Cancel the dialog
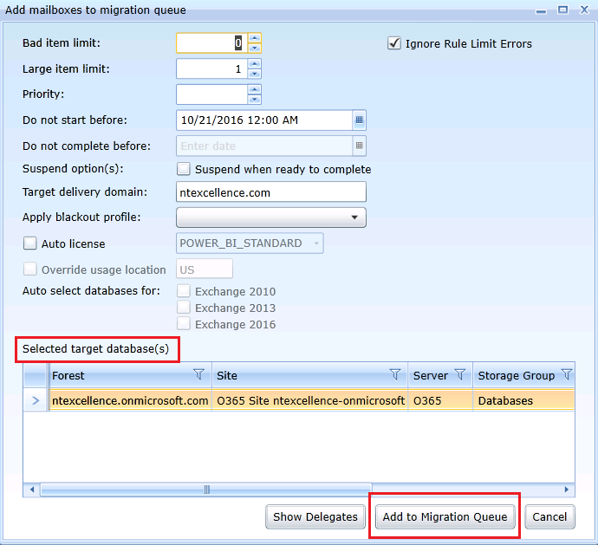The height and width of the screenshot is (545, 598). [x=549, y=516]
